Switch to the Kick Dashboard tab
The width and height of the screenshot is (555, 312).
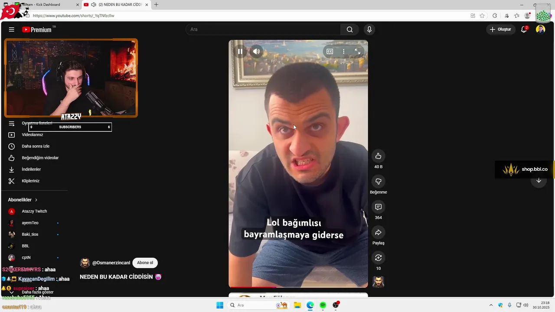(43, 5)
